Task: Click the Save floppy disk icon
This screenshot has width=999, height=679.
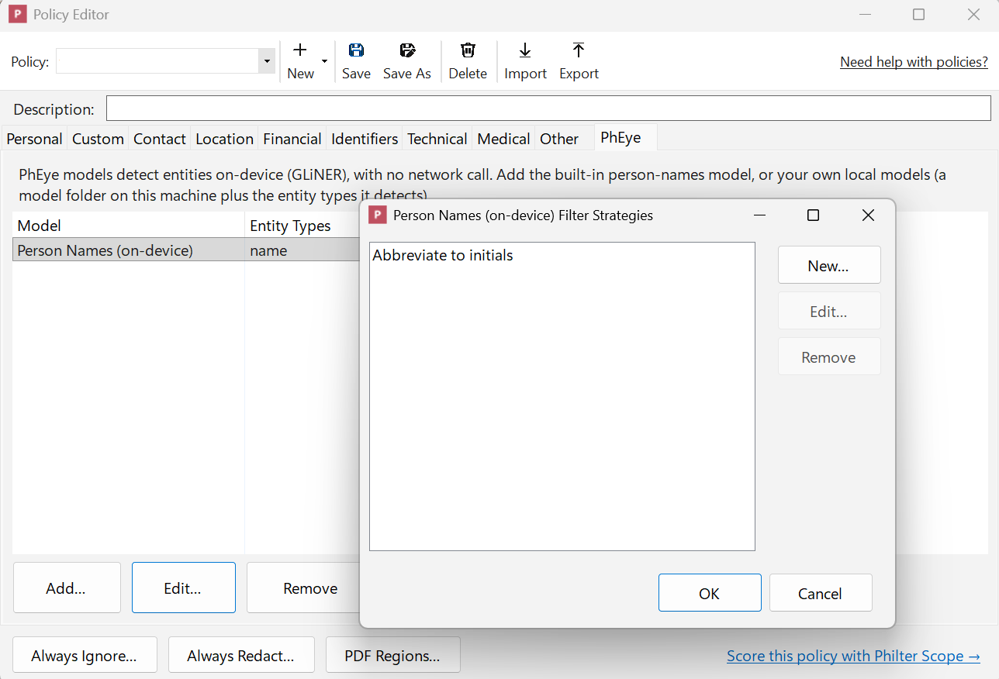Action: [x=356, y=50]
